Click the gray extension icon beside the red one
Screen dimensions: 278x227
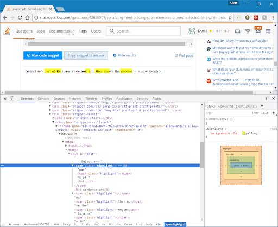pos(264,17)
